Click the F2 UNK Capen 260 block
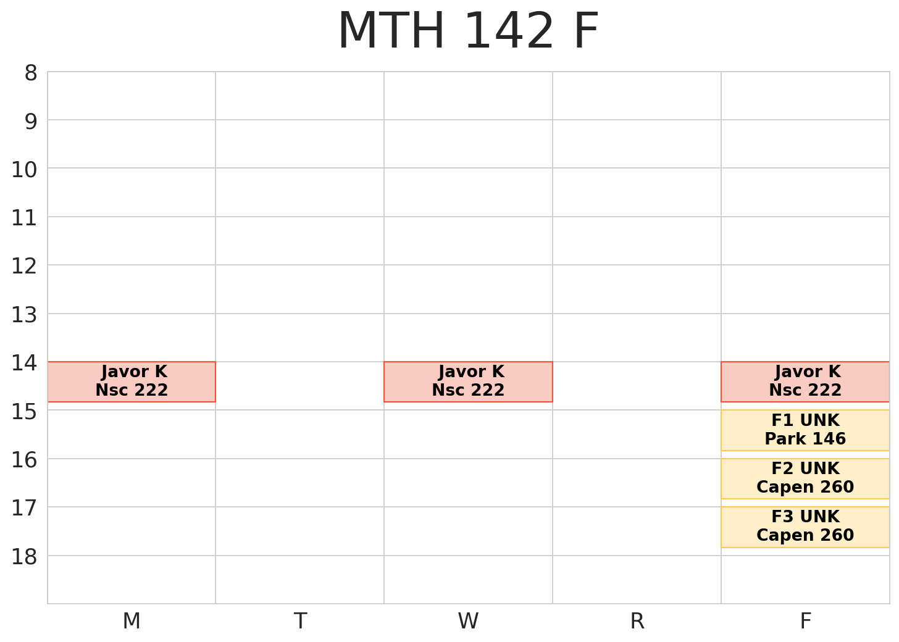899x642 pixels. coord(805,478)
